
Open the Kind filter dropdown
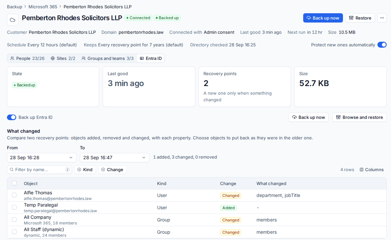(x=85, y=170)
